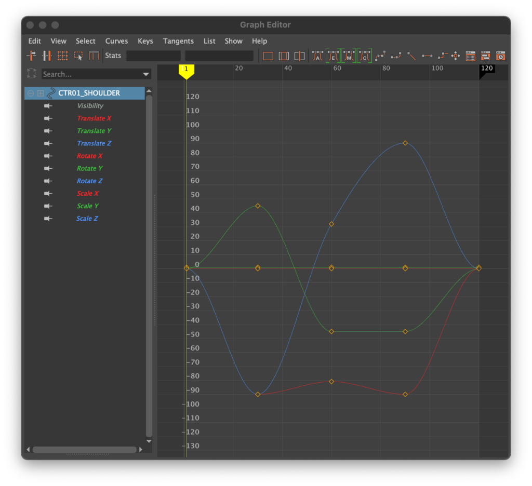Choose the Lattice Deform Keys tool
The height and width of the screenshot is (486, 532).
(62, 56)
